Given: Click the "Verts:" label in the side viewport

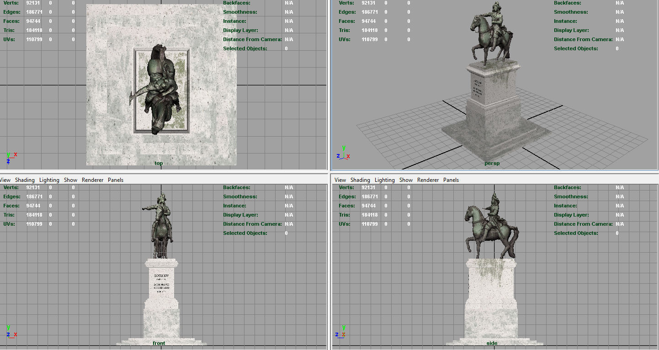Looking at the screenshot, I should tap(346, 187).
